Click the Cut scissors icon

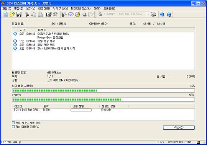tap(27, 15)
